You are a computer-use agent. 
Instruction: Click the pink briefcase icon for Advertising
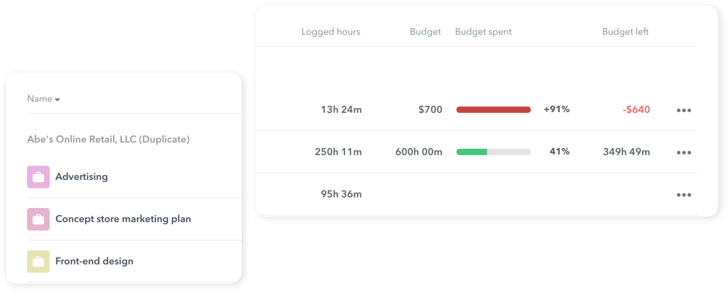[x=38, y=177]
